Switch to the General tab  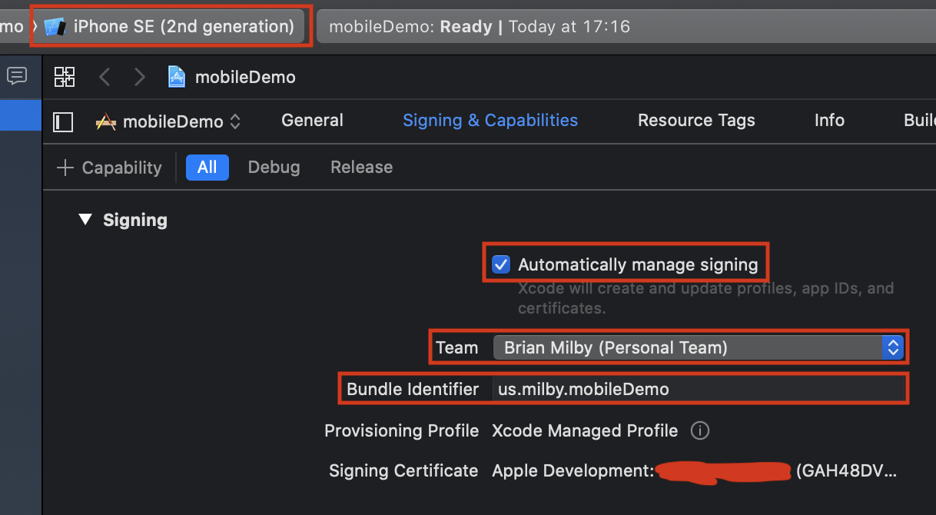point(312,121)
